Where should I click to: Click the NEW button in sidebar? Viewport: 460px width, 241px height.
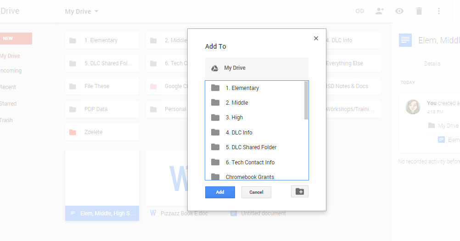coord(16,39)
